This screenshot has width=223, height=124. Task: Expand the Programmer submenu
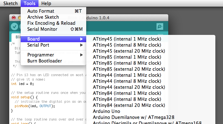(x=53, y=55)
